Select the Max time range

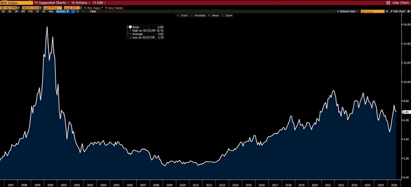51,11
